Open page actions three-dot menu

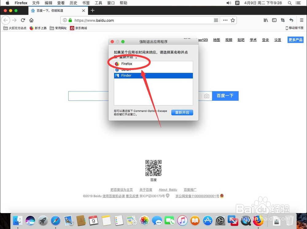[225, 20]
